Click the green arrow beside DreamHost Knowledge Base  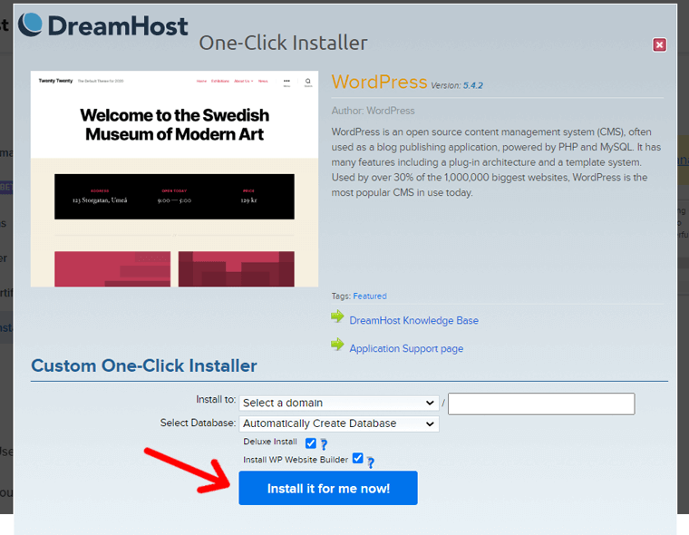click(x=337, y=316)
